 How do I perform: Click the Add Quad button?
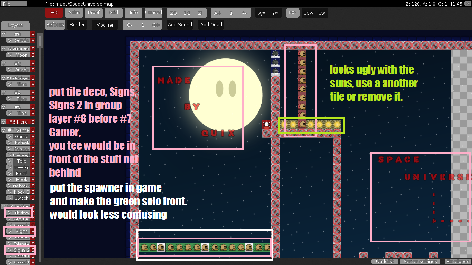tap(211, 25)
